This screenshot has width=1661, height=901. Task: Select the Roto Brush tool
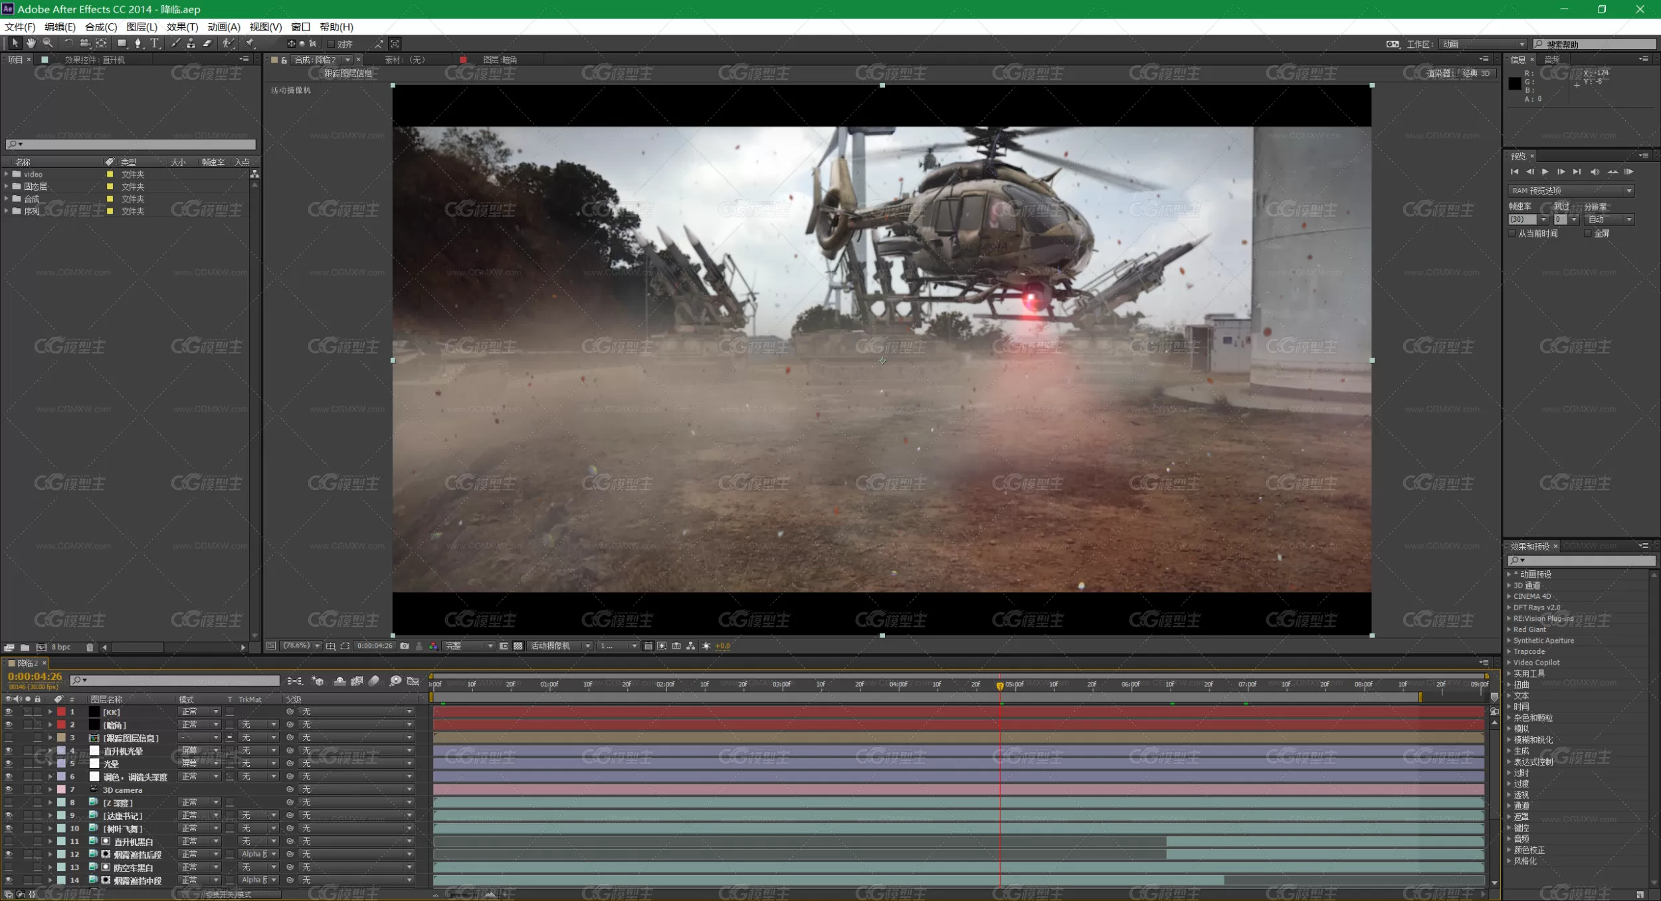click(228, 43)
